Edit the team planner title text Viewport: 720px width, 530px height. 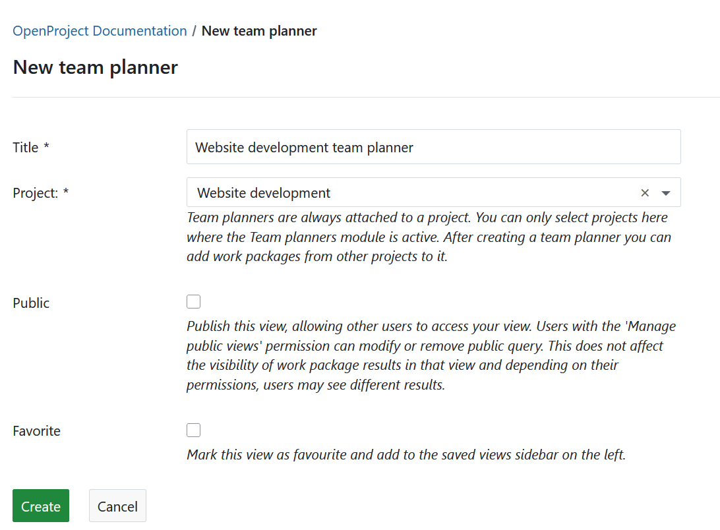[433, 146]
